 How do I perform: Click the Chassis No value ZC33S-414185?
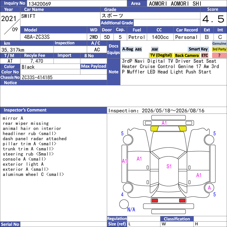[37, 77]
